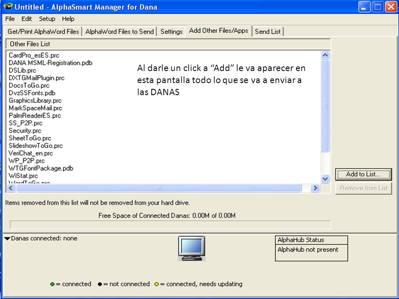Click the black not connected legend dot
The image size is (399, 299).
click(100, 284)
